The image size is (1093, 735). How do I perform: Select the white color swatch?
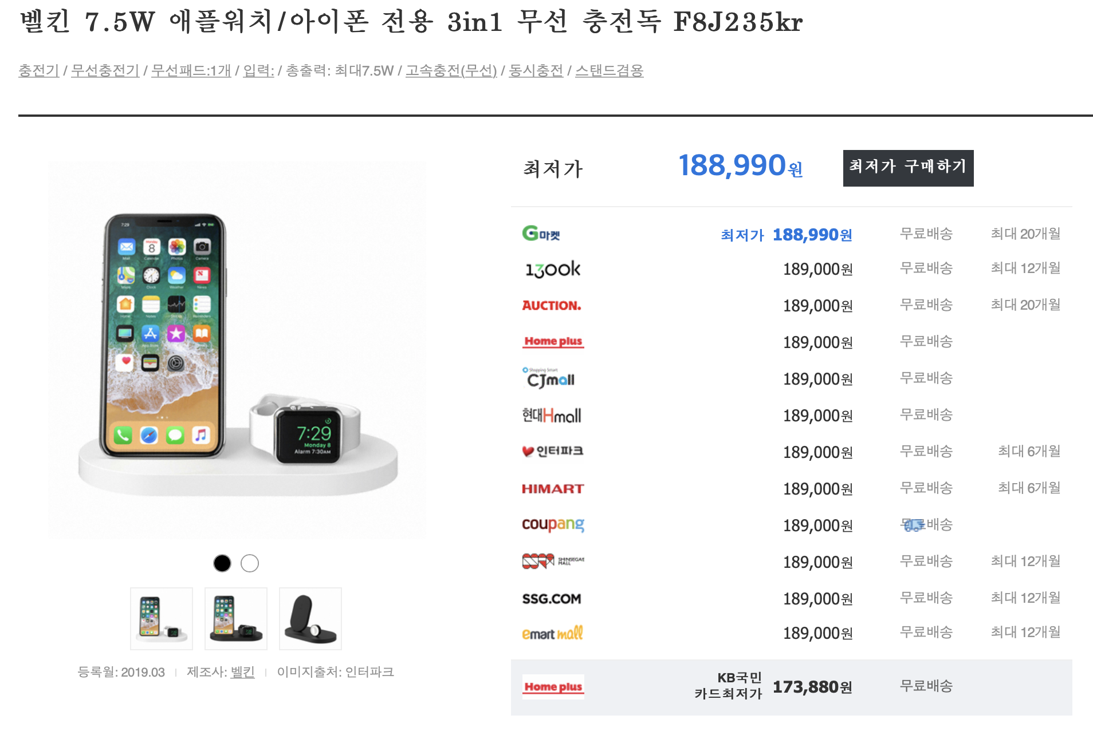pos(250,563)
